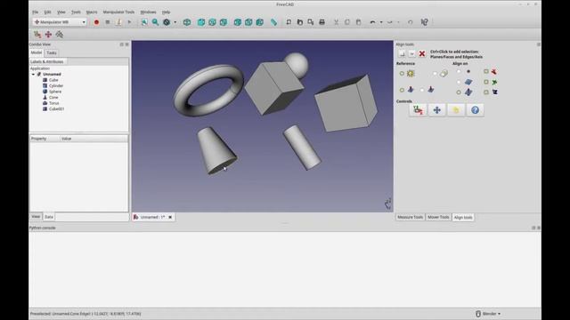Switch to the Tasks tab
This screenshot has width=570, height=320.
[52, 53]
